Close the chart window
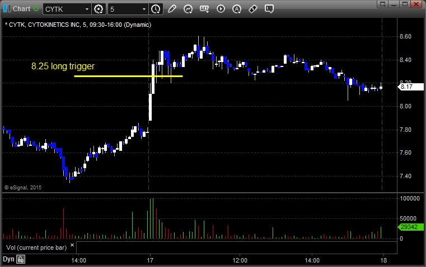This screenshot has width=426, height=267. pyautogui.click(x=416, y=4)
